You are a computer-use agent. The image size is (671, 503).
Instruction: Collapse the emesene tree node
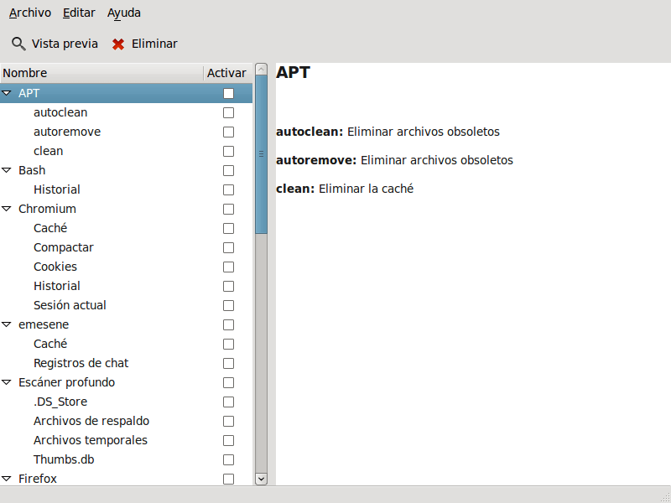pos(7,324)
